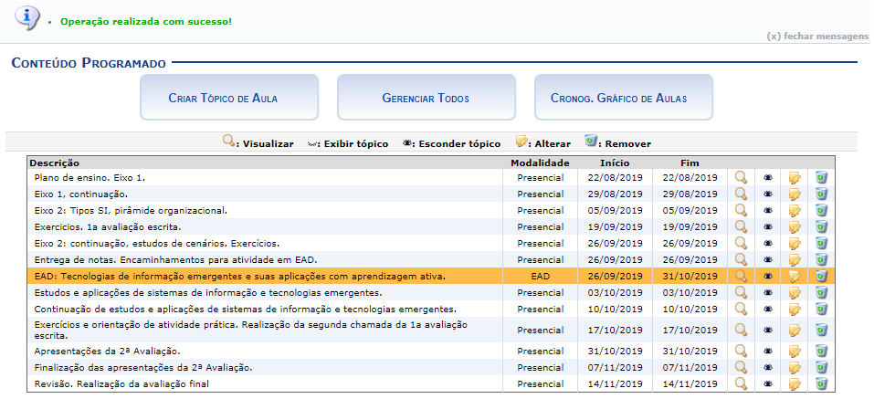This screenshot has height=399, width=874.
Task: Remove the 'Revisão. Realização da avaliação final' topic
Action: click(821, 384)
